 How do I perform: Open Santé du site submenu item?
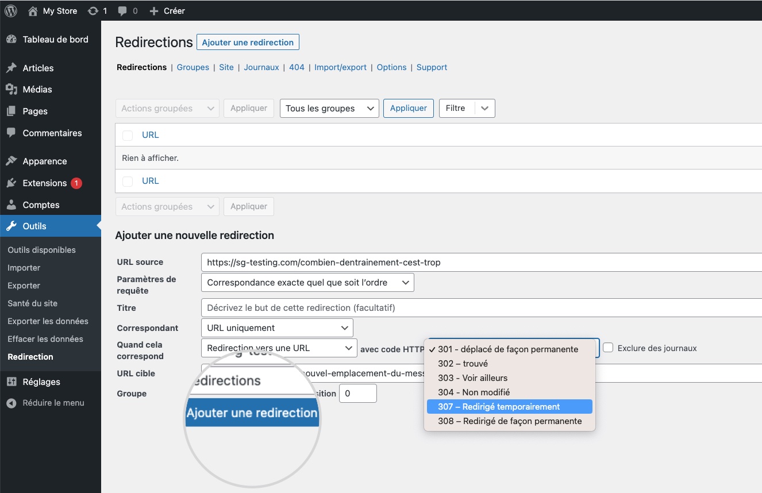click(x=33, y=304)
